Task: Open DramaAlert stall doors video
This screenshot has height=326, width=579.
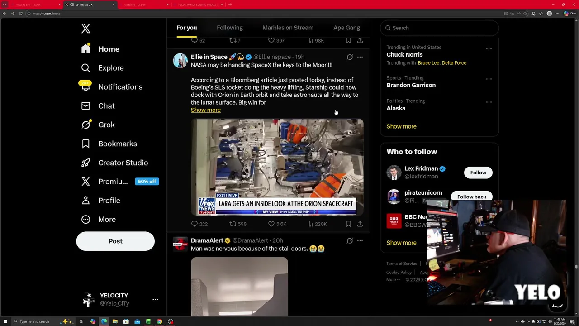Action: pyautogui.click(x=239, y=286)
